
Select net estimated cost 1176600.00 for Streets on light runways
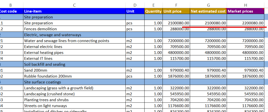(x=208, y=106)
